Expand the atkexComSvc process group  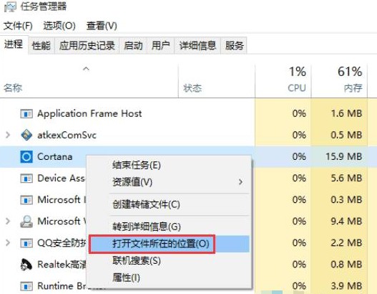[x=8, y=135]
